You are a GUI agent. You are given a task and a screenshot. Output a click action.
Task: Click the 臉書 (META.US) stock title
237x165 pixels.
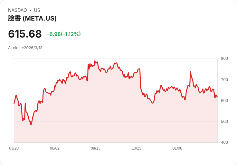coord(32,18)
